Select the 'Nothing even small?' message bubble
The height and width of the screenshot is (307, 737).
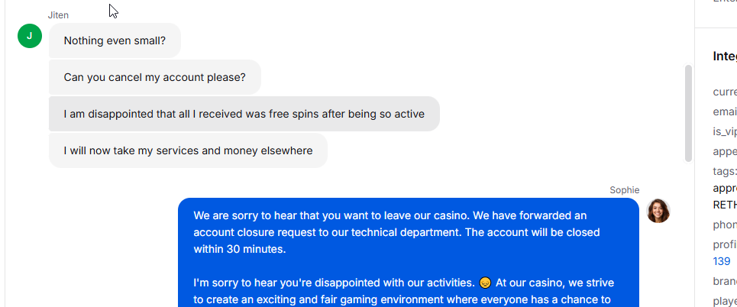point(115,40)
